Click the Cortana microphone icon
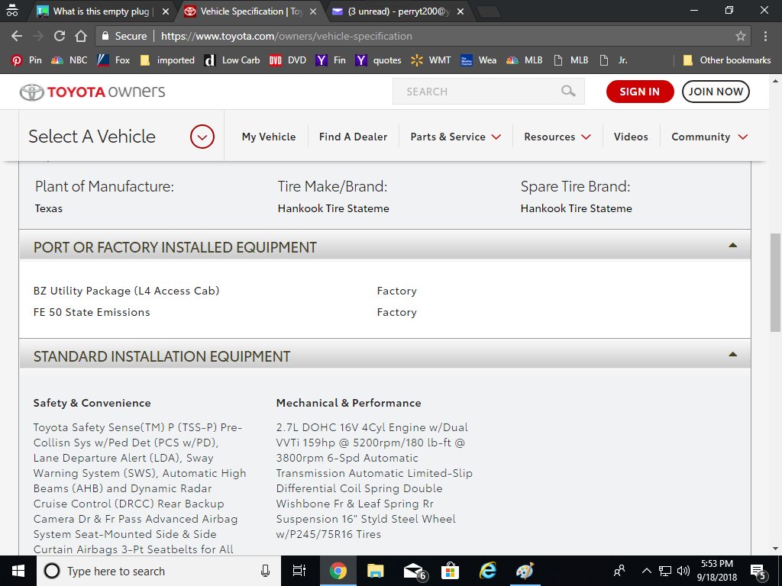This screenshot has height=586, width=782. tap(265, 571)
